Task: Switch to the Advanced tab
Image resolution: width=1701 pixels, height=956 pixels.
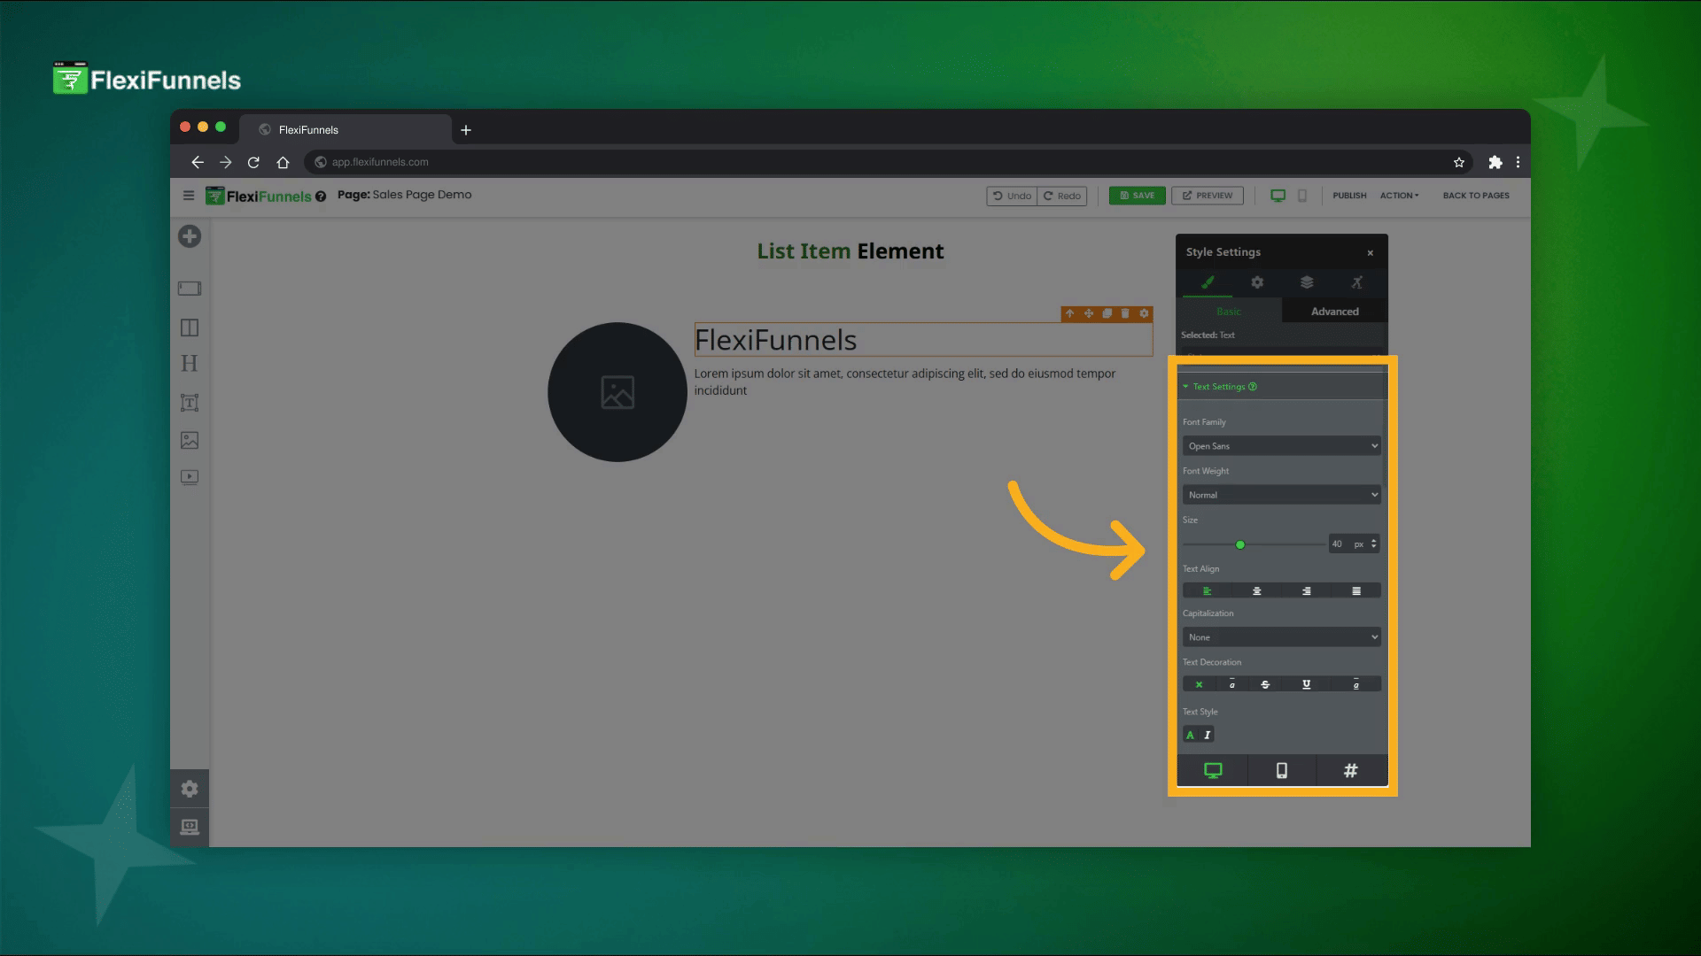Action: coord(1334,312)
